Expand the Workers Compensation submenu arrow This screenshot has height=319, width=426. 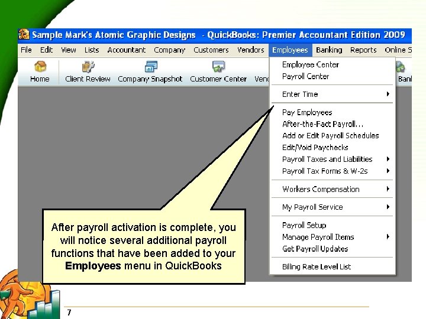click(388, 189)
